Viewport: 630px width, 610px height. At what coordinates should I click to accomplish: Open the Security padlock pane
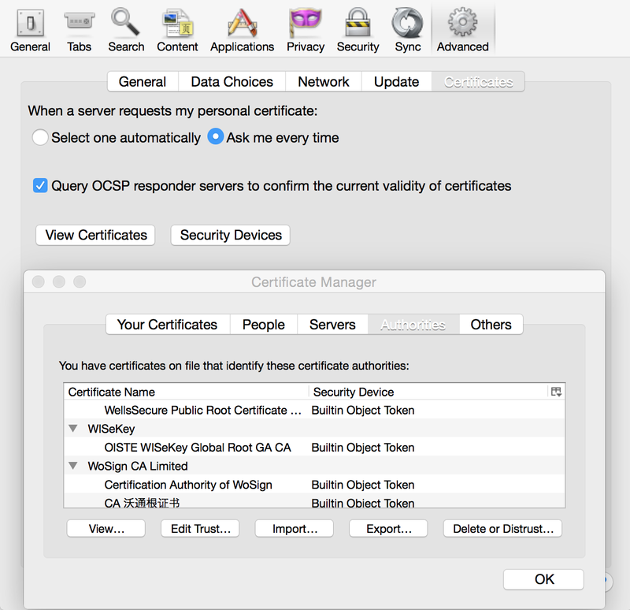(358, 30)
